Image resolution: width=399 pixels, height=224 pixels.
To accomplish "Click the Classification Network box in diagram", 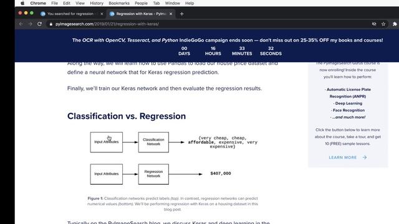I will (153, 142).
